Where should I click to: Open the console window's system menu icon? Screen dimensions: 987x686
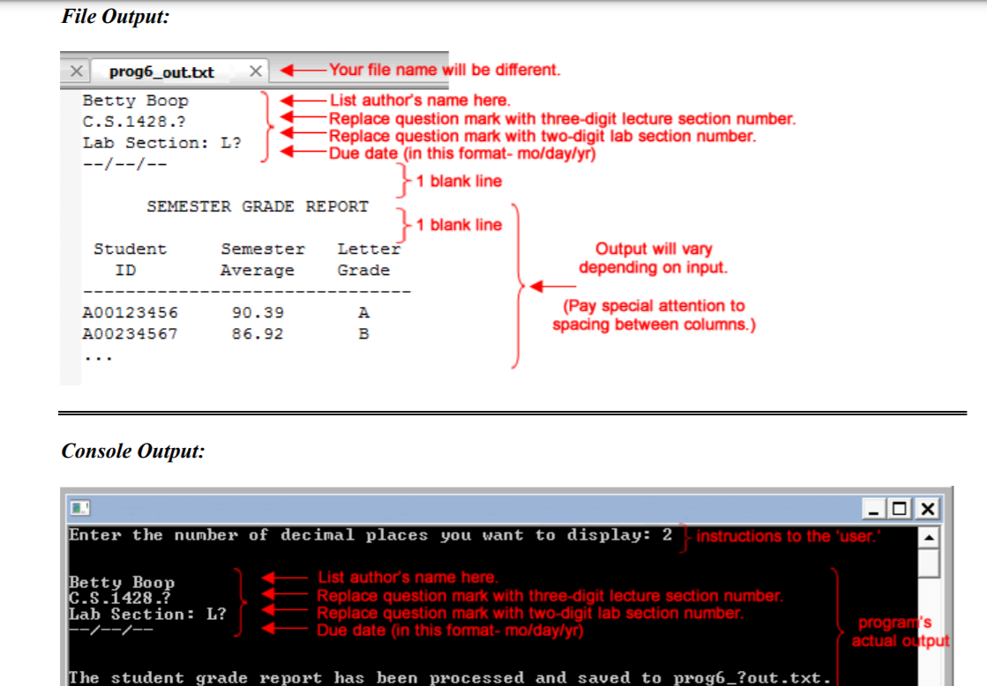pos(80,507)
